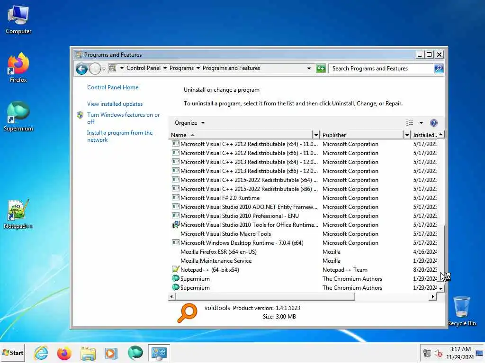Open the Computer desktop icon
485x363 pixels.
[18, 20]
